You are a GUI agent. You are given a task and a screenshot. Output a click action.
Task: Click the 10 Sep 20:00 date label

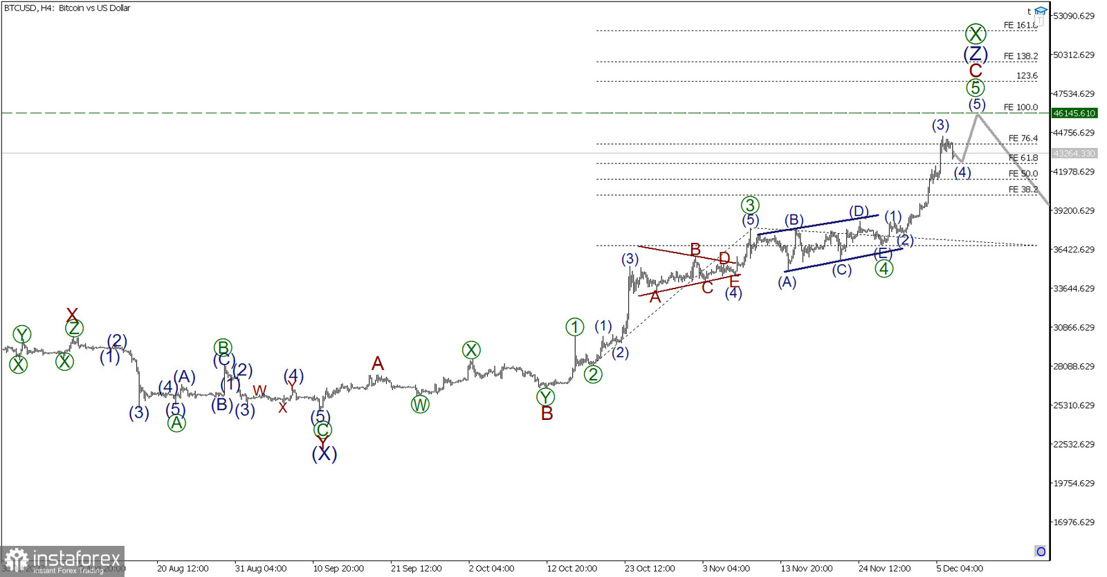pyautogui.click(x=338, y=569)
